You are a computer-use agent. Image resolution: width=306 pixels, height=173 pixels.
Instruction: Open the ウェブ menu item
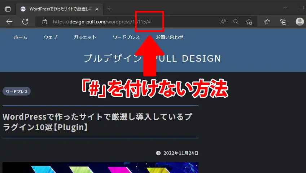point(51,37)
